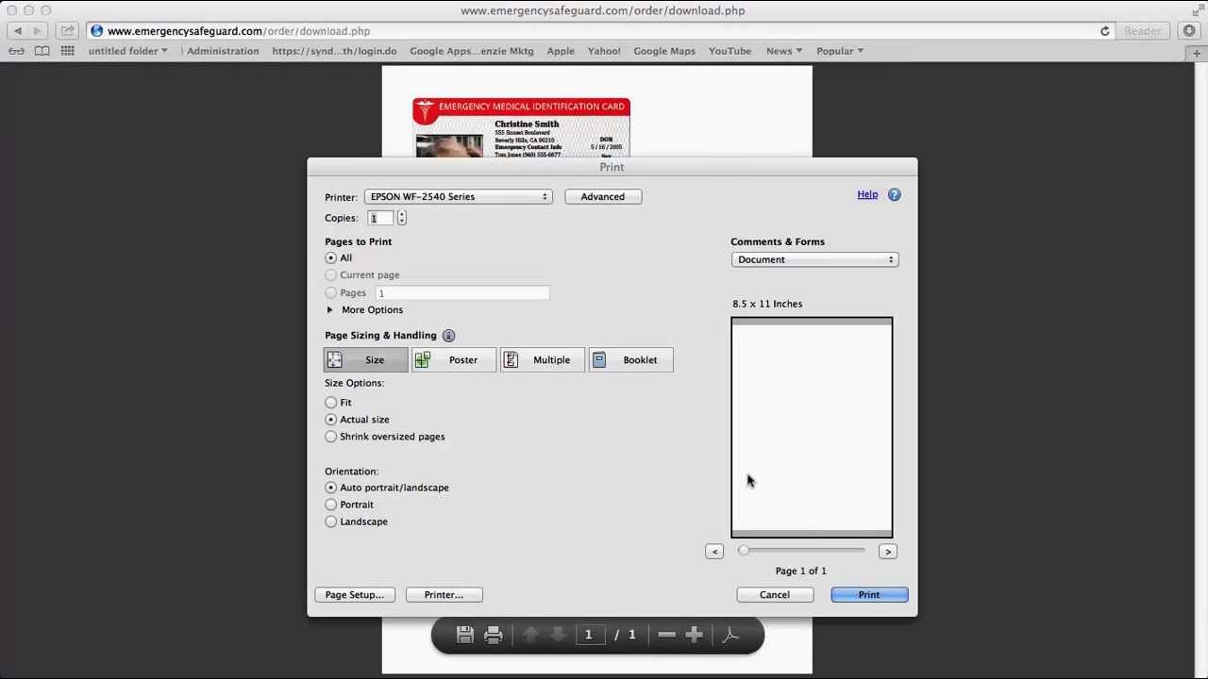The image size is (1208, 679).
Task: Choose the Fit size option
Action: [330, 403]
